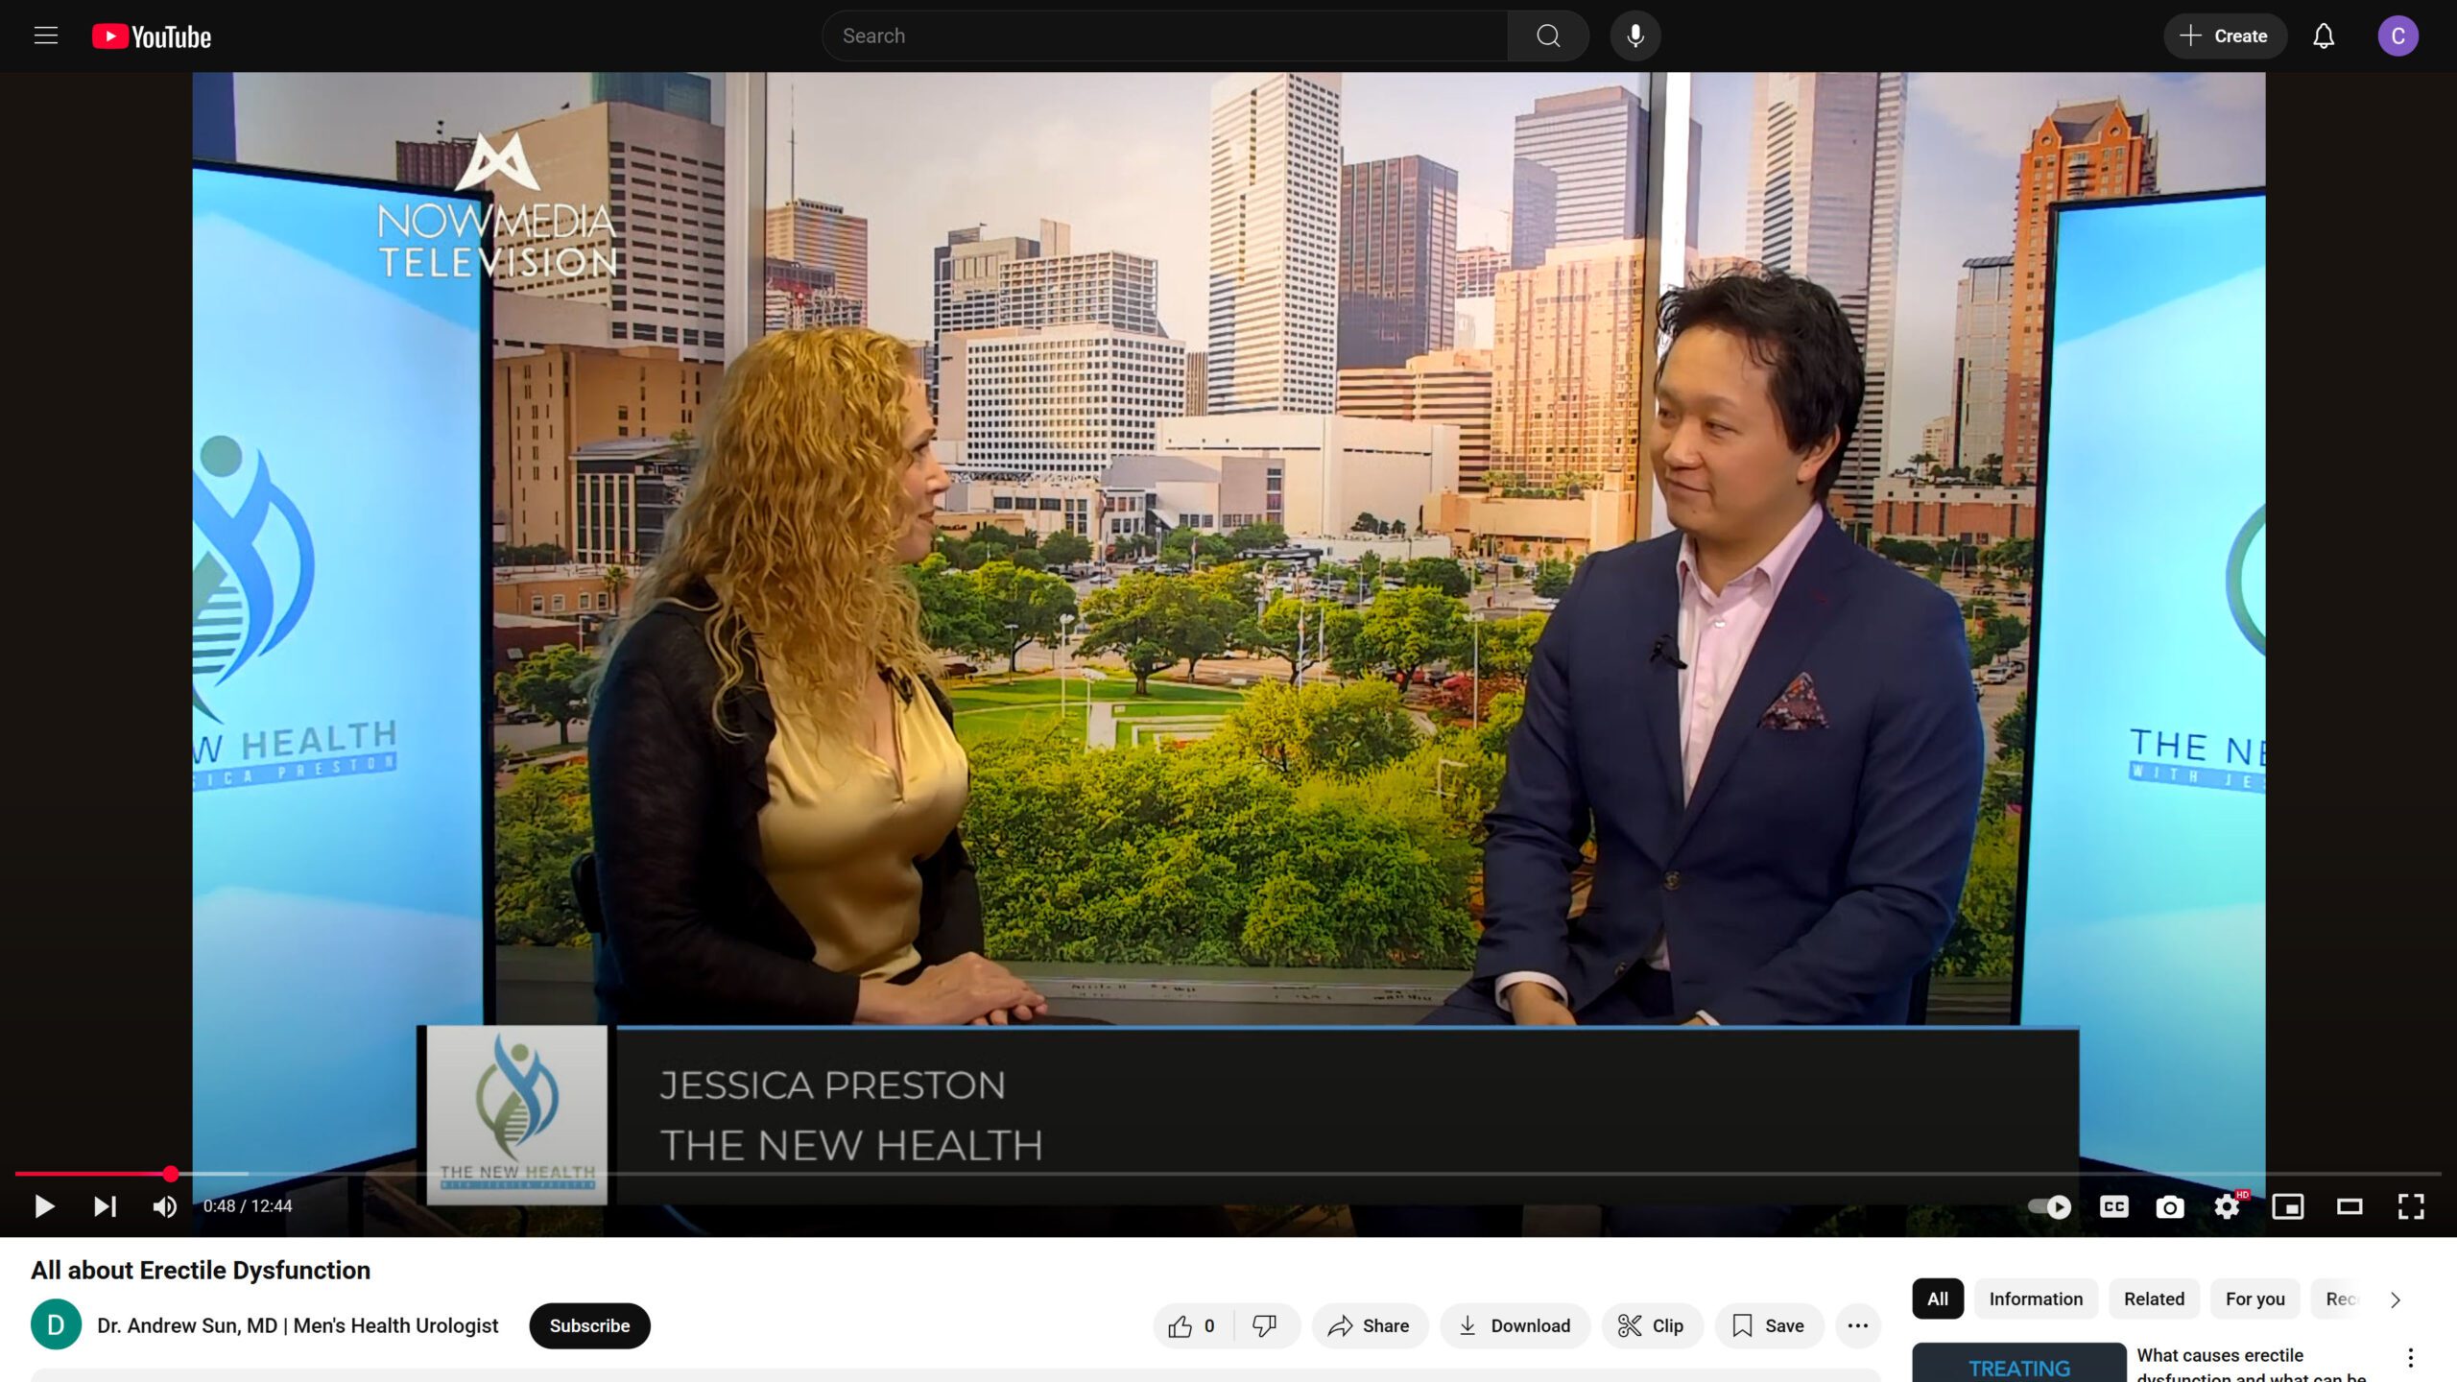Open the notifications bell
This screenshot has width=2457, height=1382.
pyautogui.click(x=2323, y=36)
